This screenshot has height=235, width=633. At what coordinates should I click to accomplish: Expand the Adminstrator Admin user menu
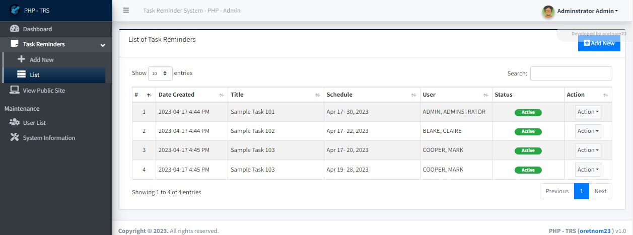coord(587,11)
